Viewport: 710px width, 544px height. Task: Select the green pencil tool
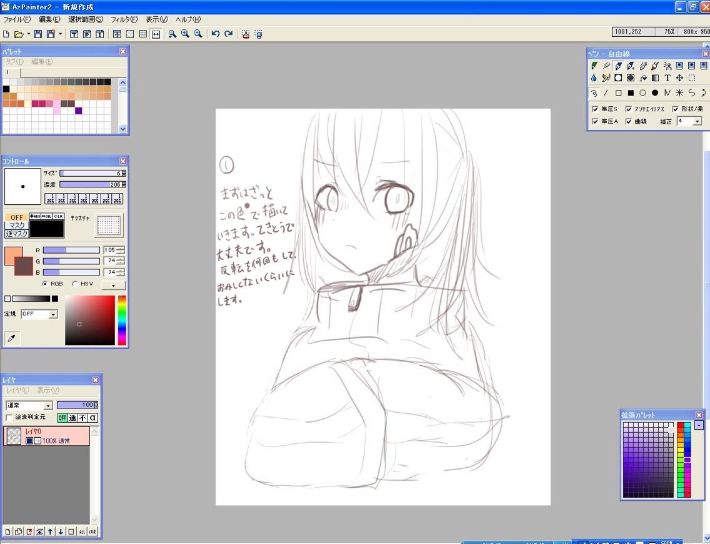(x=594, y=66)
